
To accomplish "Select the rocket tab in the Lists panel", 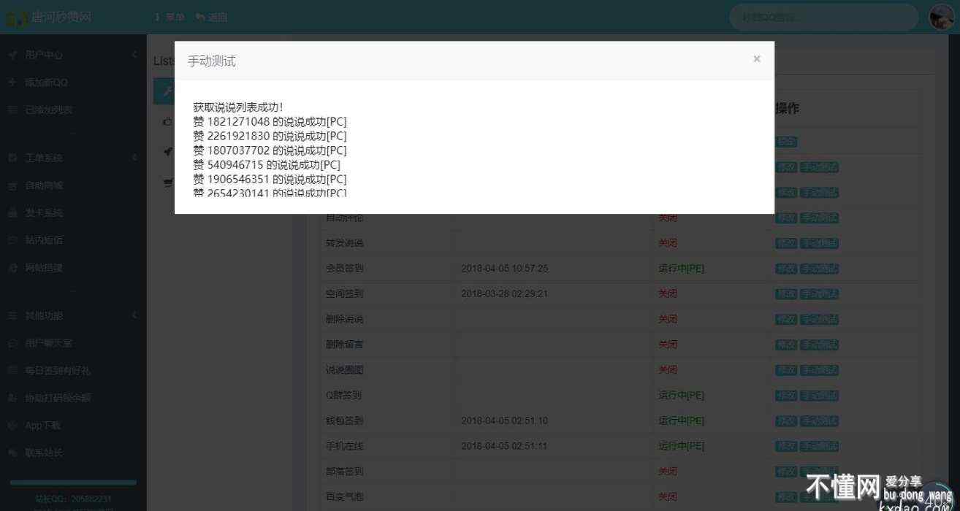I will [x=167, y=152].
